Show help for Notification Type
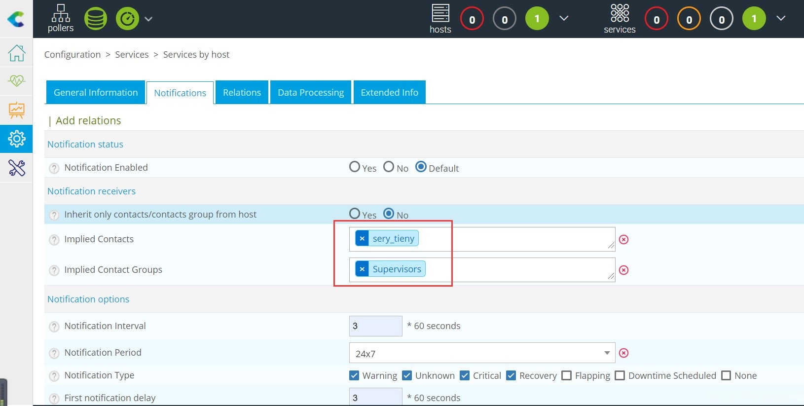This screenshot has height=406, width=804. (x=54, y=376)
